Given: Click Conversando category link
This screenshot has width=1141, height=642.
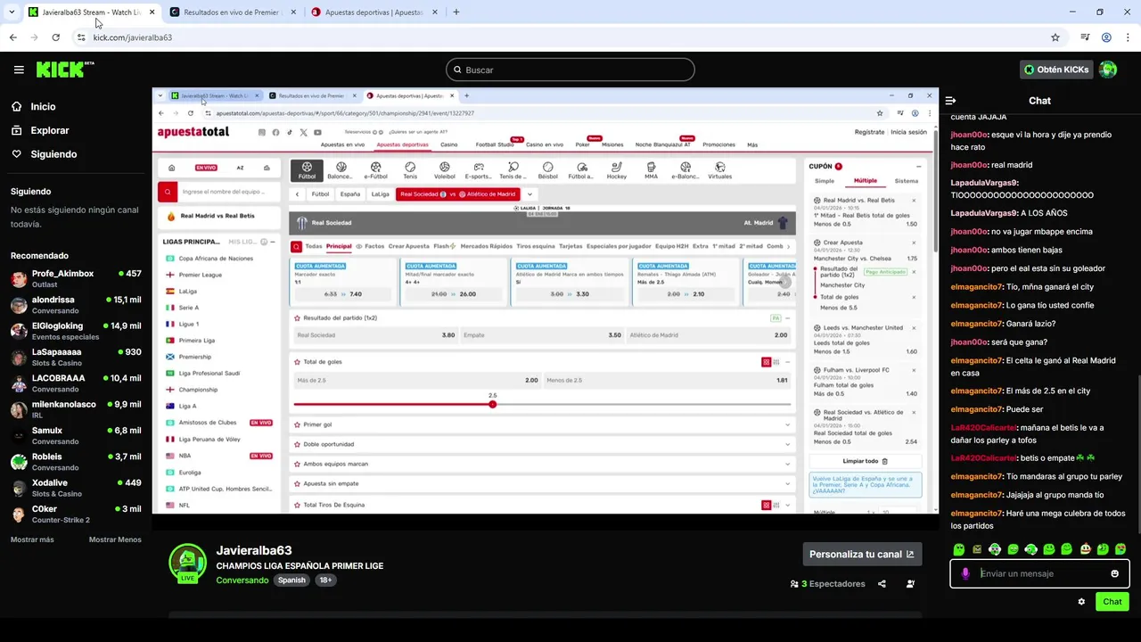Looking at the screenshot, I should click(242, 580).
